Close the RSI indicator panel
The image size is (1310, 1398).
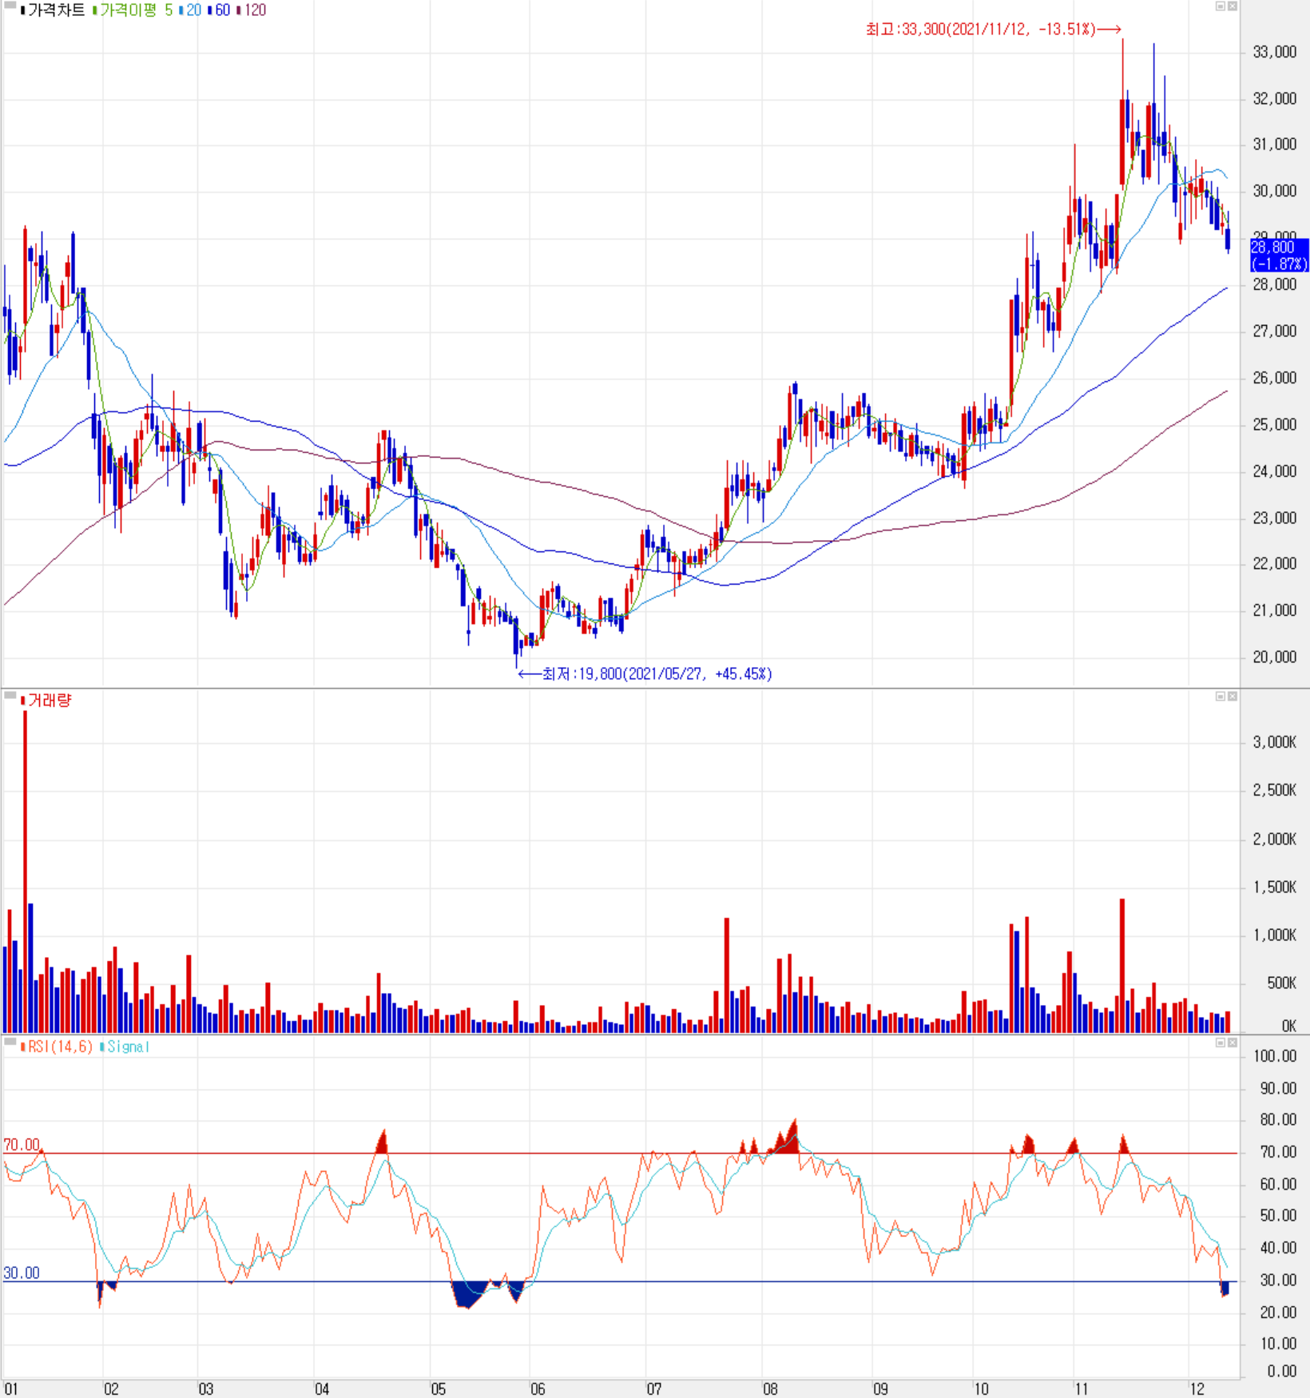(x=1233, y=1043)
